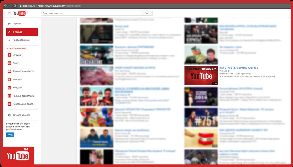Click the Прямые трансляции live icon
The width and height of the screenshot is (293, 167).
click(x=9, y=96)
